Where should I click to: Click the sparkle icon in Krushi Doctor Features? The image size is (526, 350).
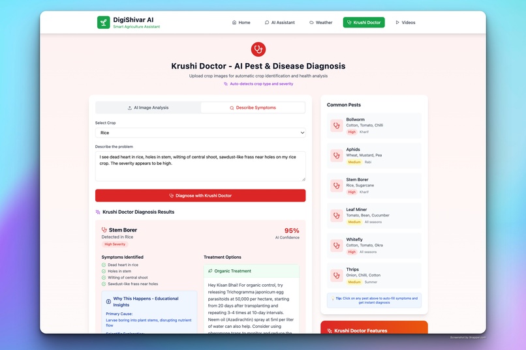pyautogui.click(x=330, y=331)
